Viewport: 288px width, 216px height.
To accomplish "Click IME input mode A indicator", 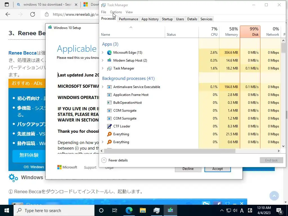I will point(242,210).
